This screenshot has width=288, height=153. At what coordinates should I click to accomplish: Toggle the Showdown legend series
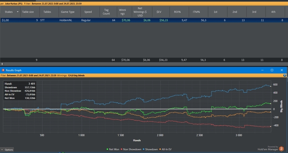(150, 149)
